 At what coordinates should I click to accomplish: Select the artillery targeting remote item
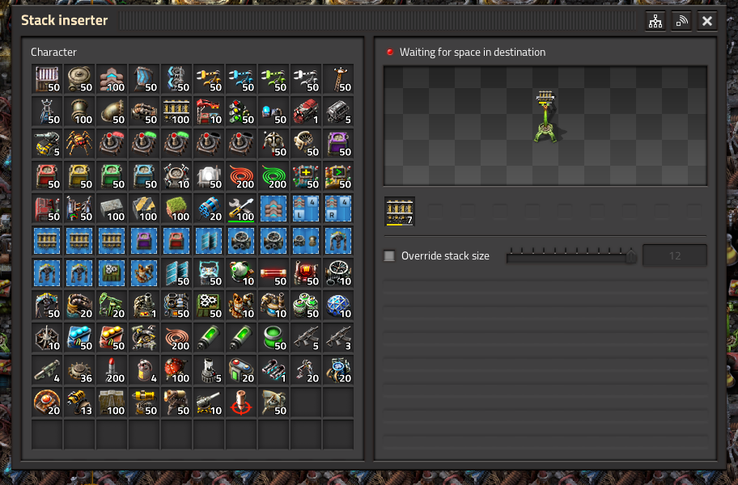241,403
